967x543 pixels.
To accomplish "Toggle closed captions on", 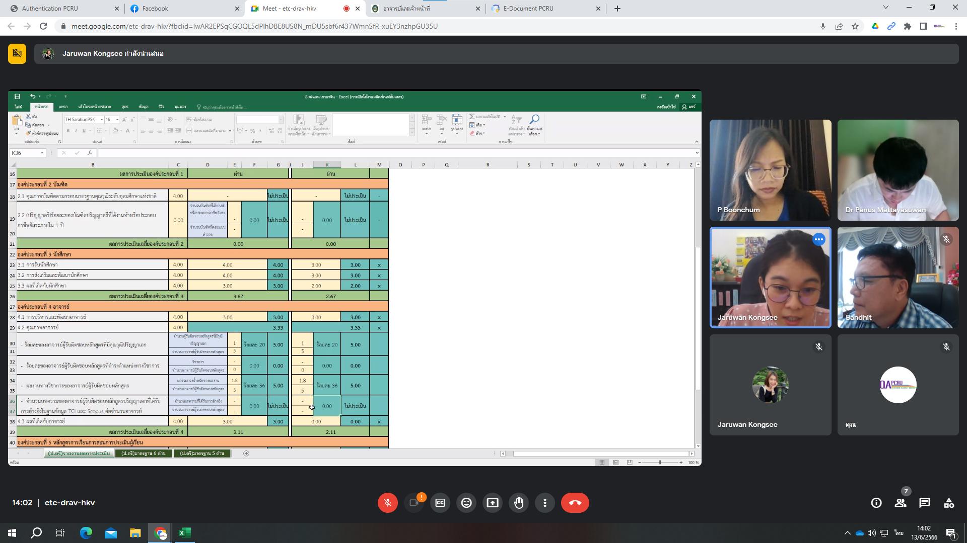I will click(440, 503).
